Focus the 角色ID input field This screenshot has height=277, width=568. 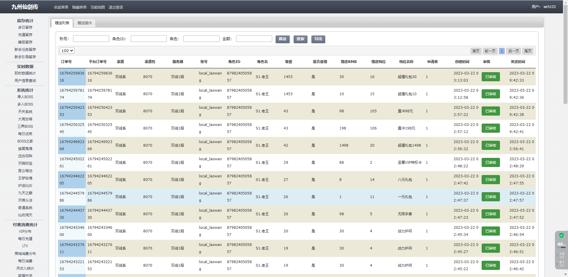(149, 39)
